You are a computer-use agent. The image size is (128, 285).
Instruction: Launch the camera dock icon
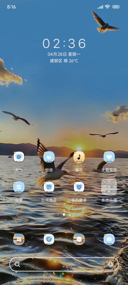pyautogui.click(x=109, y=239)
